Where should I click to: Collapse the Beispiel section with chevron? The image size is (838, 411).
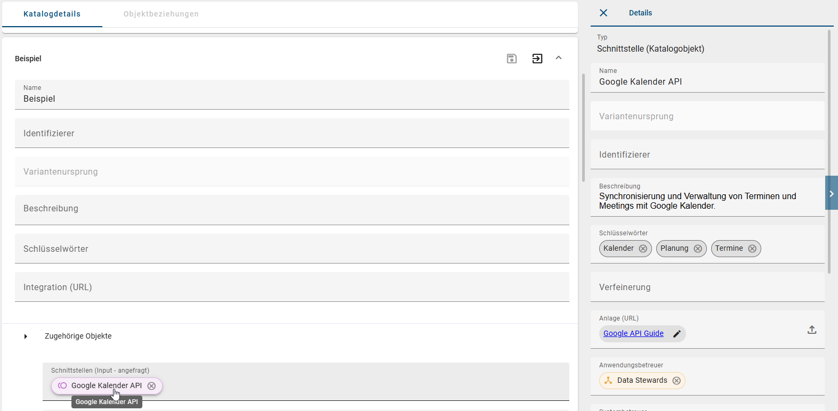click(x=559, y=58)
